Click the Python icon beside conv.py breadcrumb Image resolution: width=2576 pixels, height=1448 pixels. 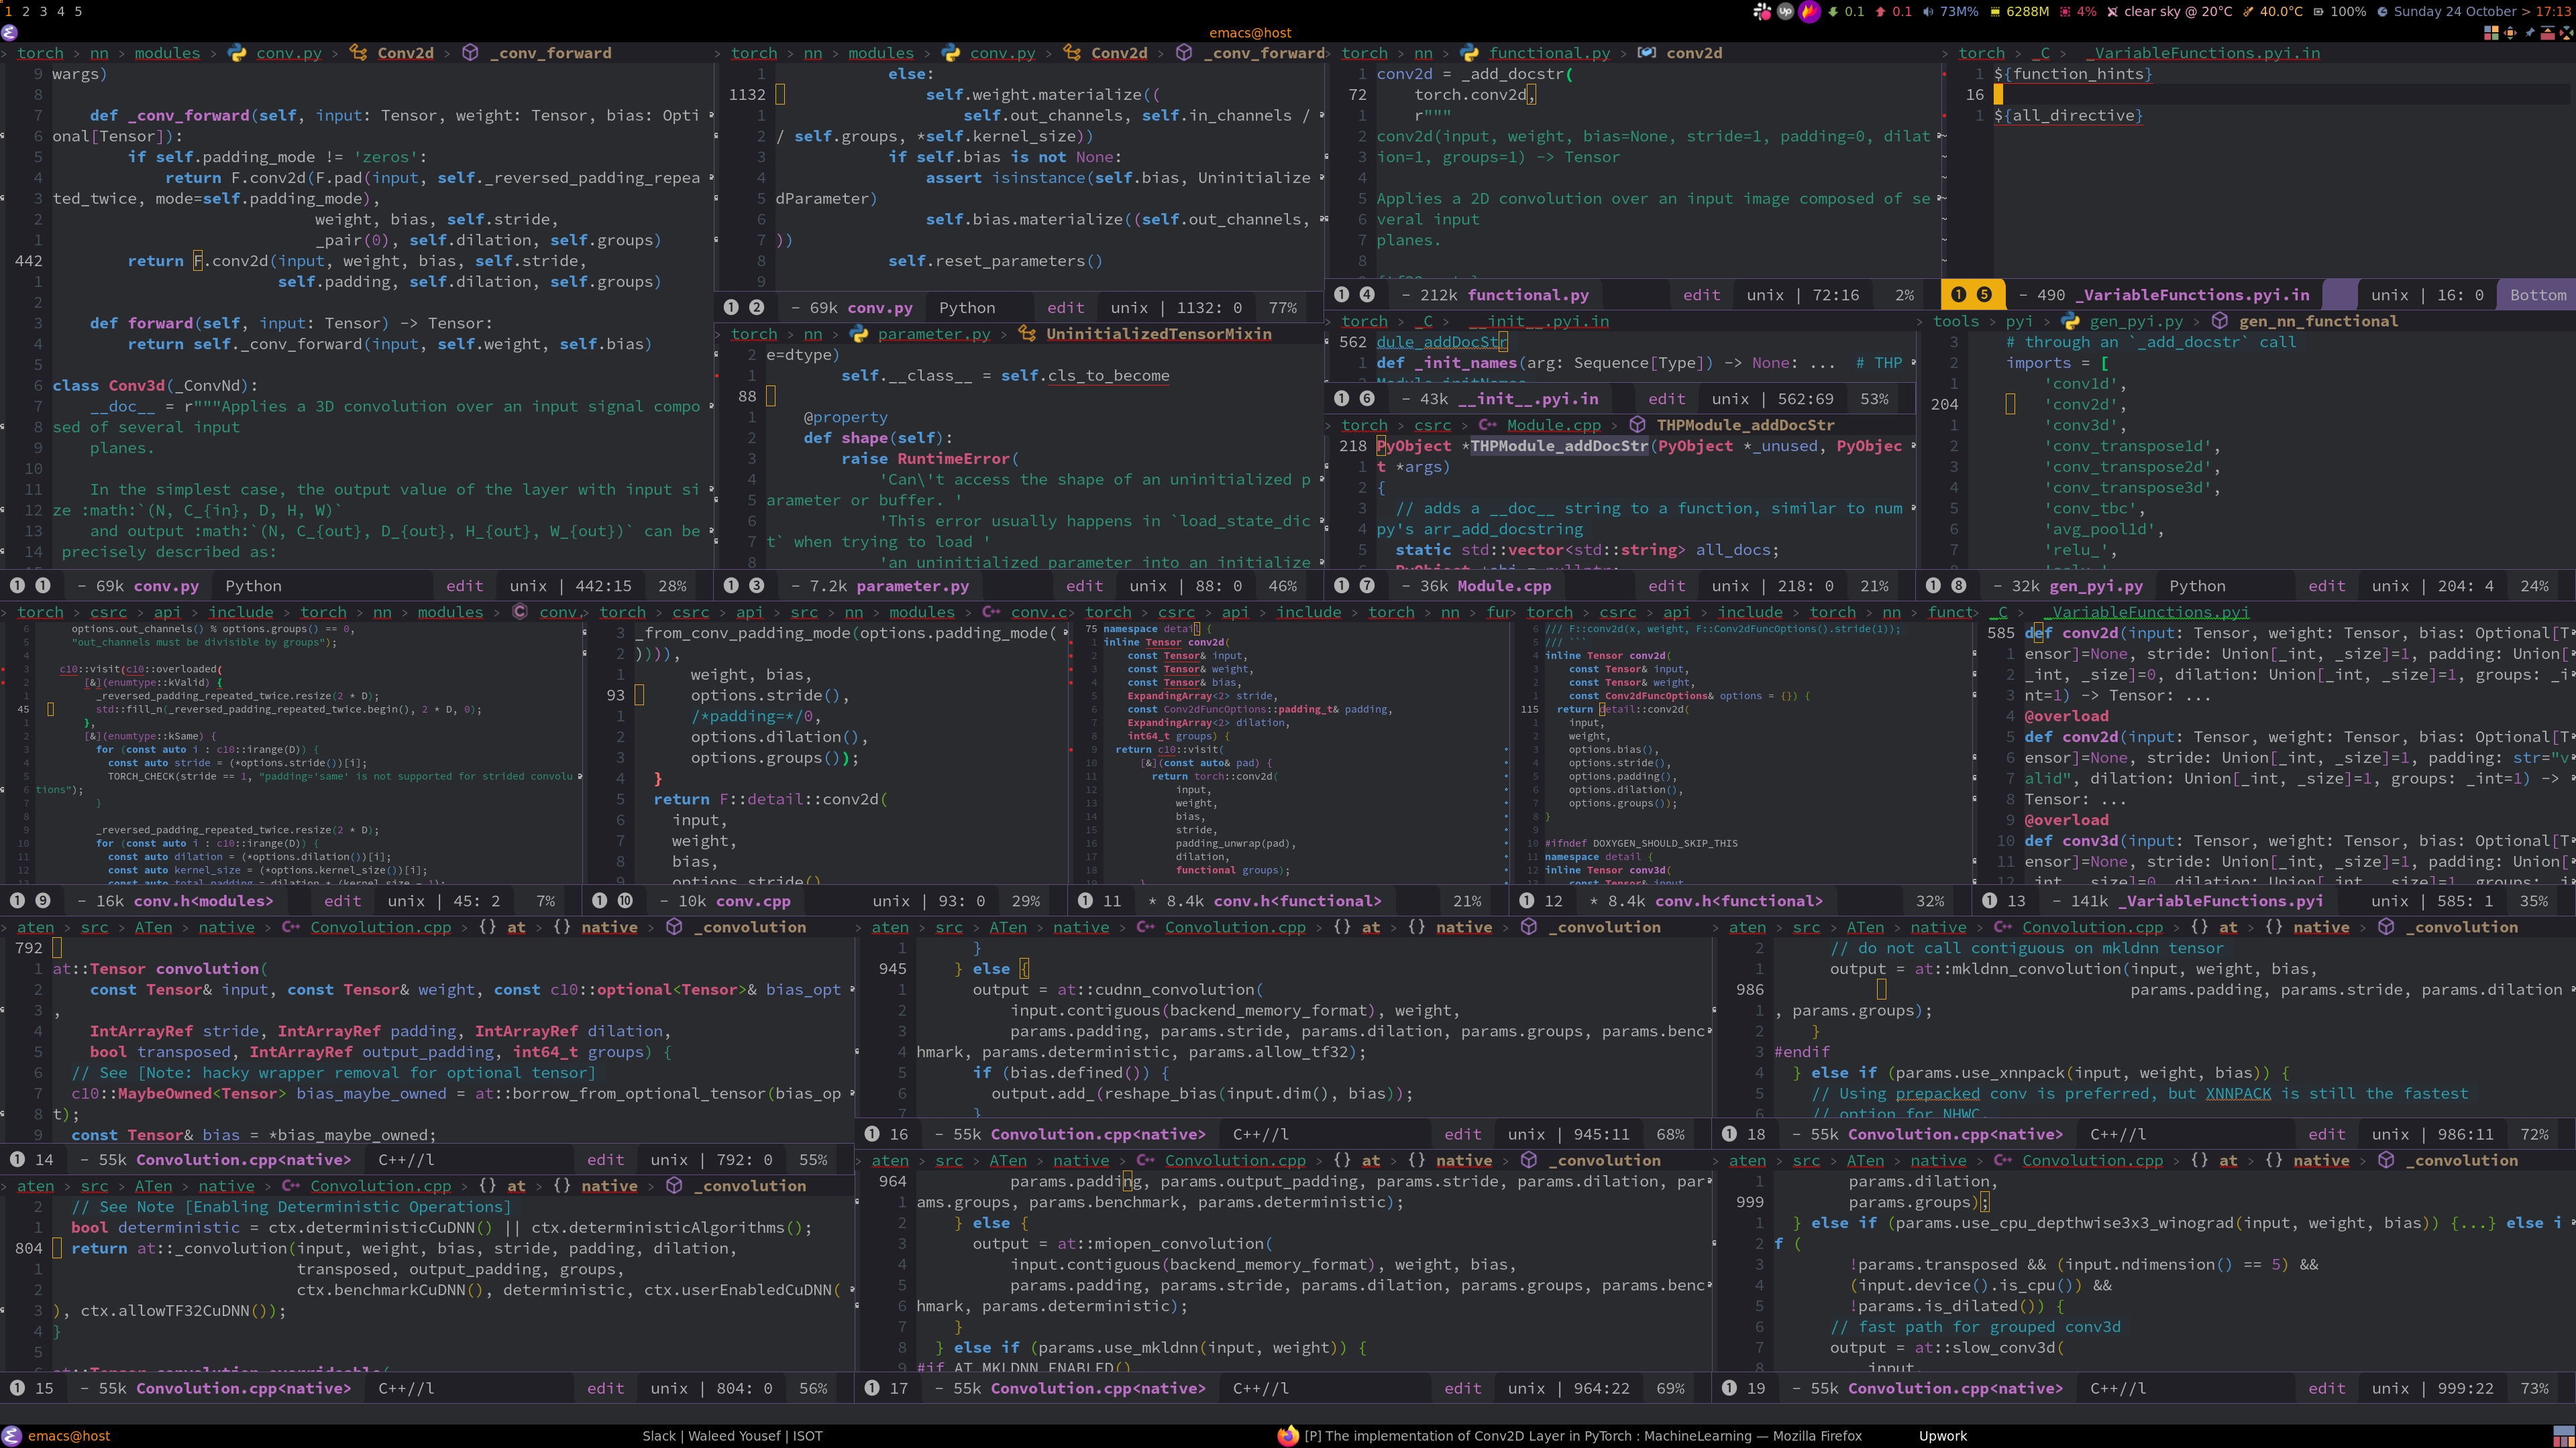pyautogui.click(x=236, y=53)
